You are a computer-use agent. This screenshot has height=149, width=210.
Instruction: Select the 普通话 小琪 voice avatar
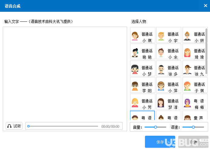pos(143,35)
